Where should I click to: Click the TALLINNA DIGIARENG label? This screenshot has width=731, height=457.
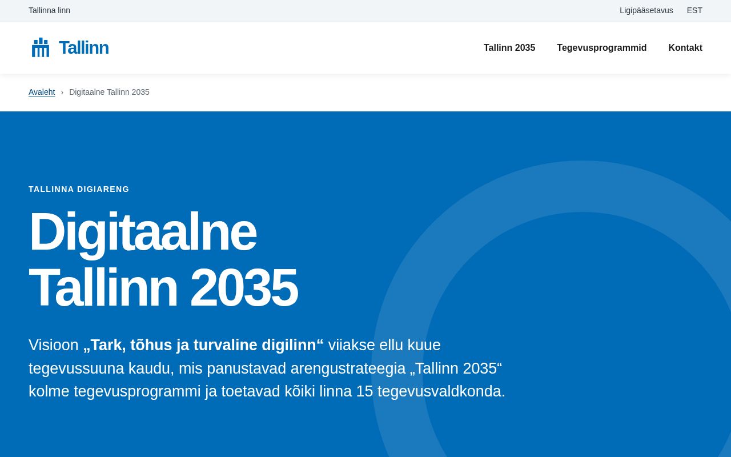79,189
